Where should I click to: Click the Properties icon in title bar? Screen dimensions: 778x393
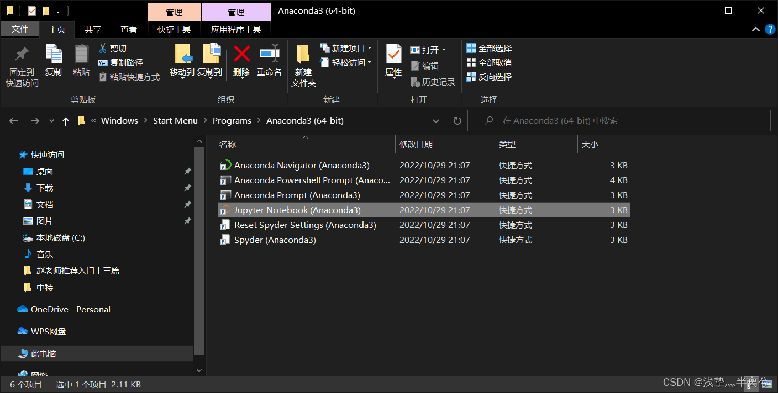[31, 10]
